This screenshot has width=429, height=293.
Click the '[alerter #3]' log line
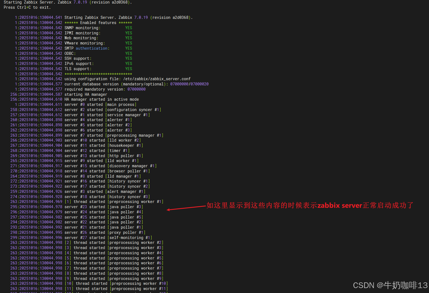pyautogui.click(x=71, y=130)
